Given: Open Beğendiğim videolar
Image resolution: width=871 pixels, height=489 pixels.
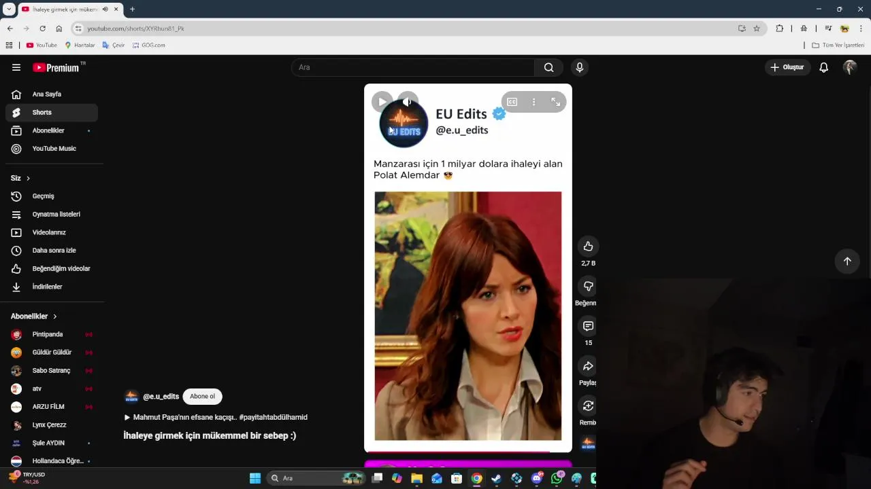Looking at the screenshot, I should click(x=52, y=269).
